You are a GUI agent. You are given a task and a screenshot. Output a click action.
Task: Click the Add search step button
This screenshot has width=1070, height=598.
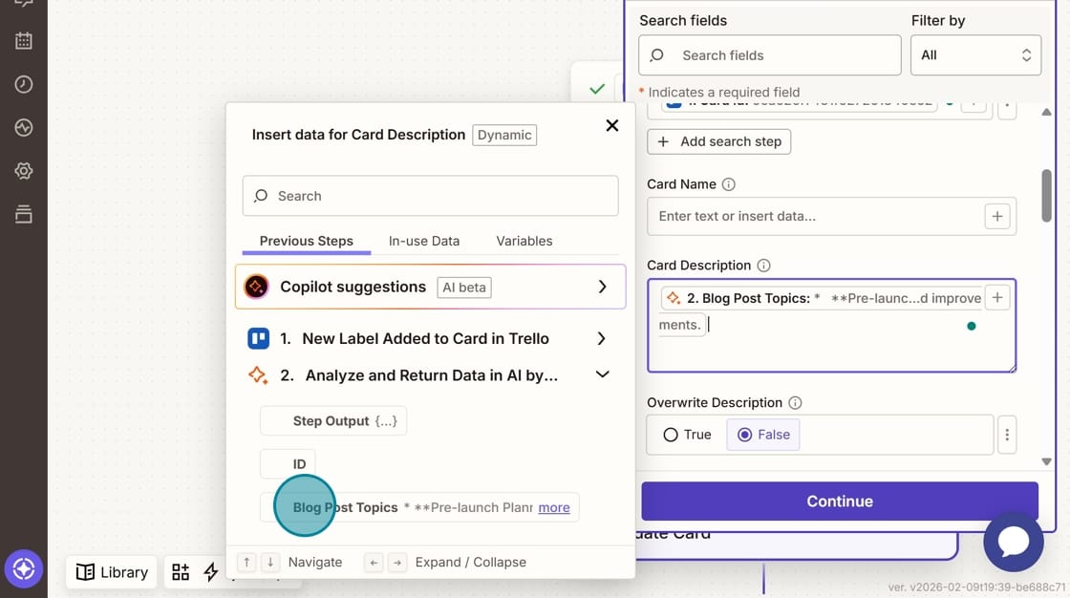pos(718,141)
